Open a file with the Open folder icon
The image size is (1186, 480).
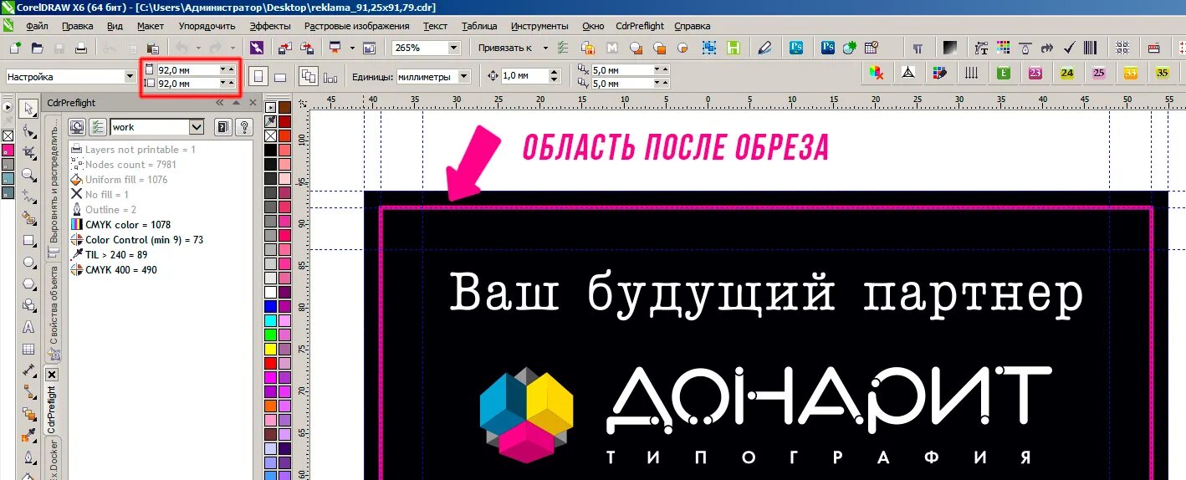pos(36,48)
